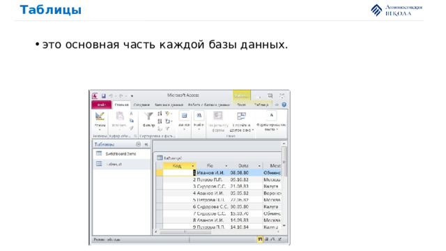Switch to the Работа с базами данных tab
Image resolution: width=446 pixels, height=251 pixels.
pos(209,105)
